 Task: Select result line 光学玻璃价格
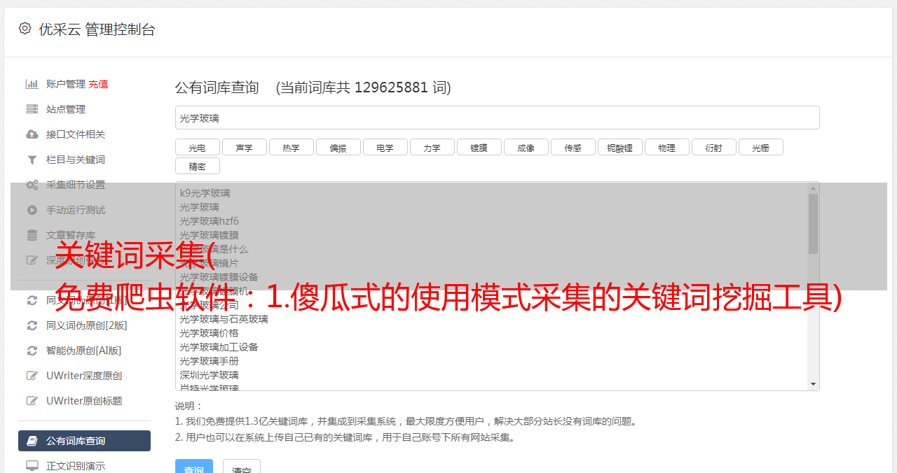click(209, 333)
